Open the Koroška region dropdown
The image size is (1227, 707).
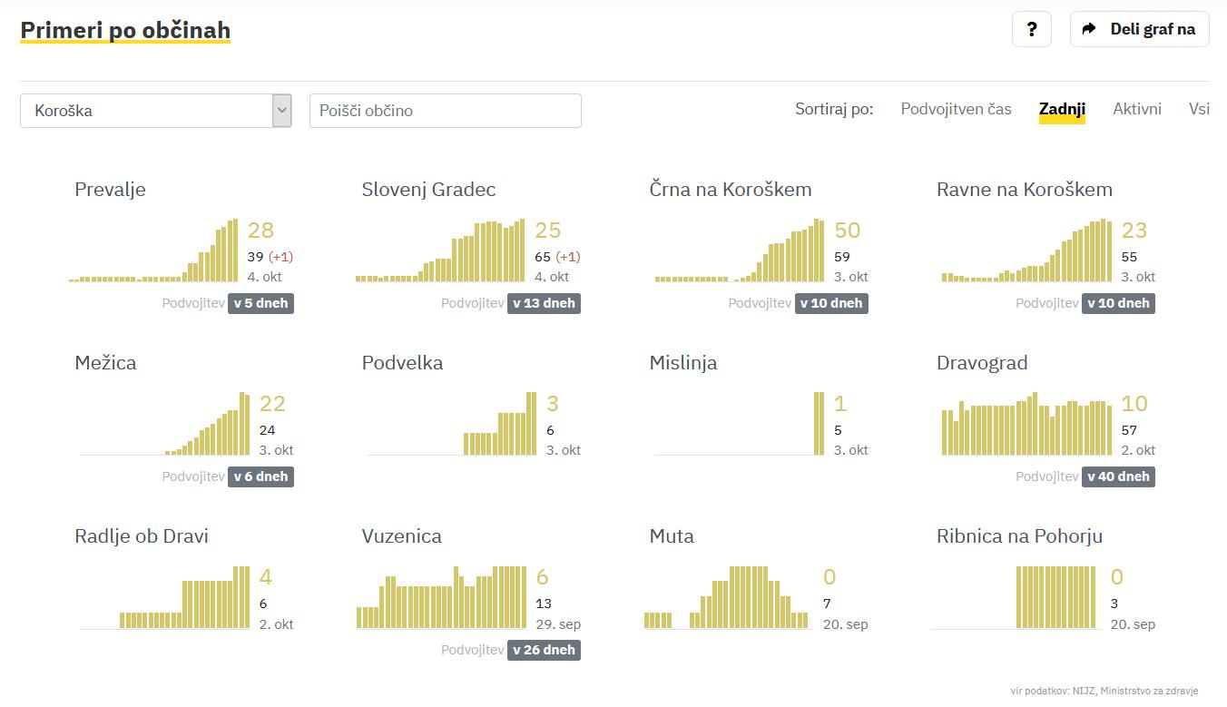(x=155, y=111)
